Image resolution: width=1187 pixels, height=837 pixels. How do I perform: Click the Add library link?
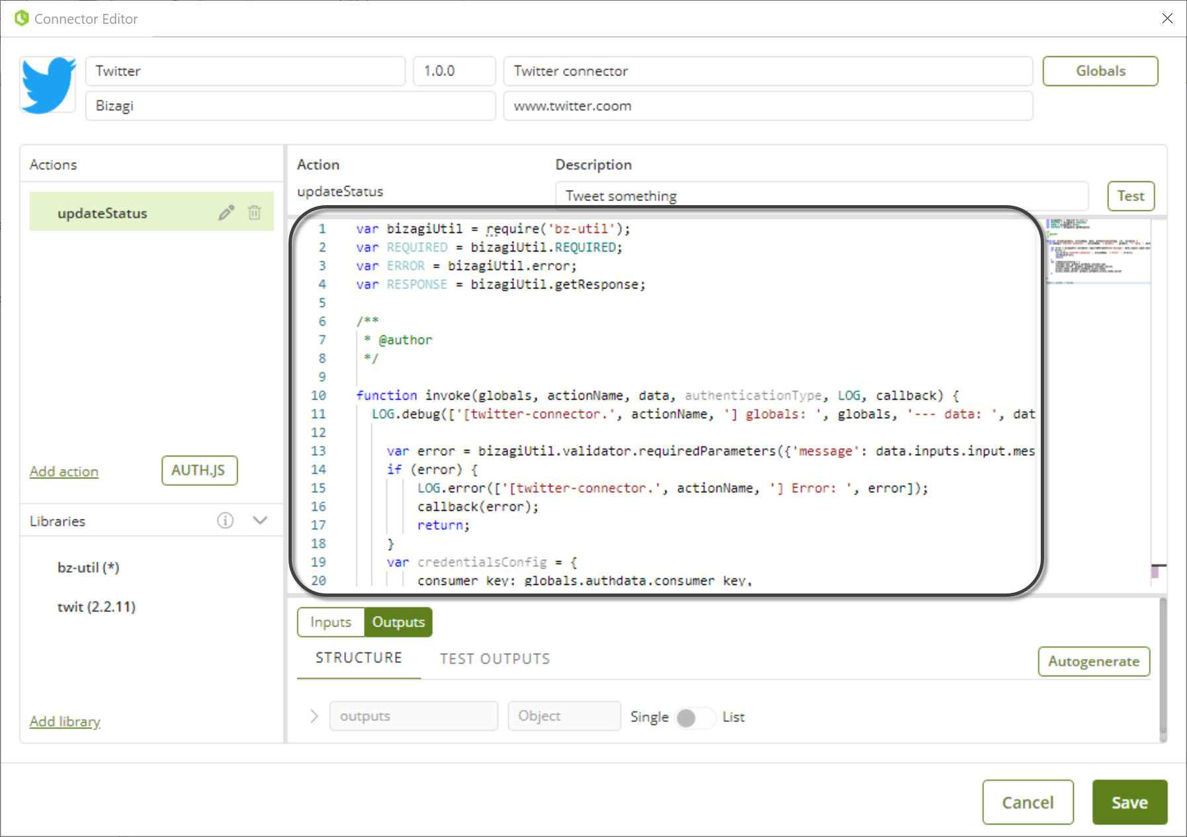[65, 721]
